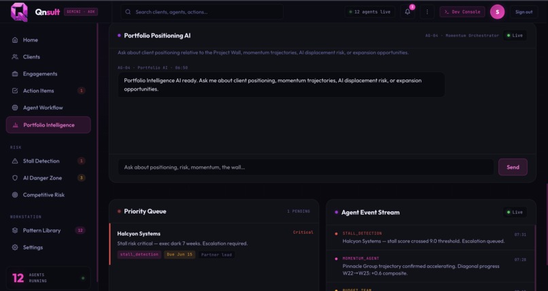Open Engagements in sidebar
Screen dimensions: 548x291
tap(48, 73)
